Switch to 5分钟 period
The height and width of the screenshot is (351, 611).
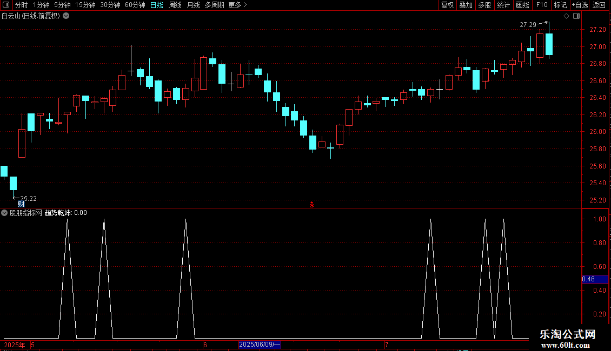pos(62,5)
